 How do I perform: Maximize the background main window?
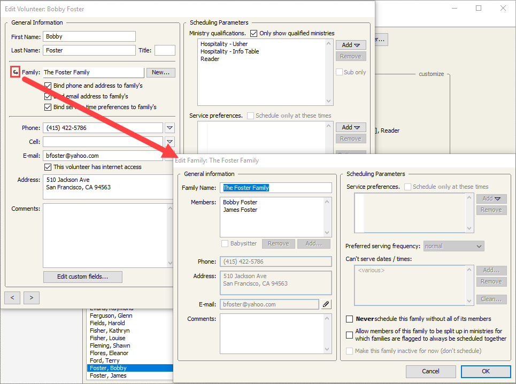pyautogui.click(x=479, y=8)
